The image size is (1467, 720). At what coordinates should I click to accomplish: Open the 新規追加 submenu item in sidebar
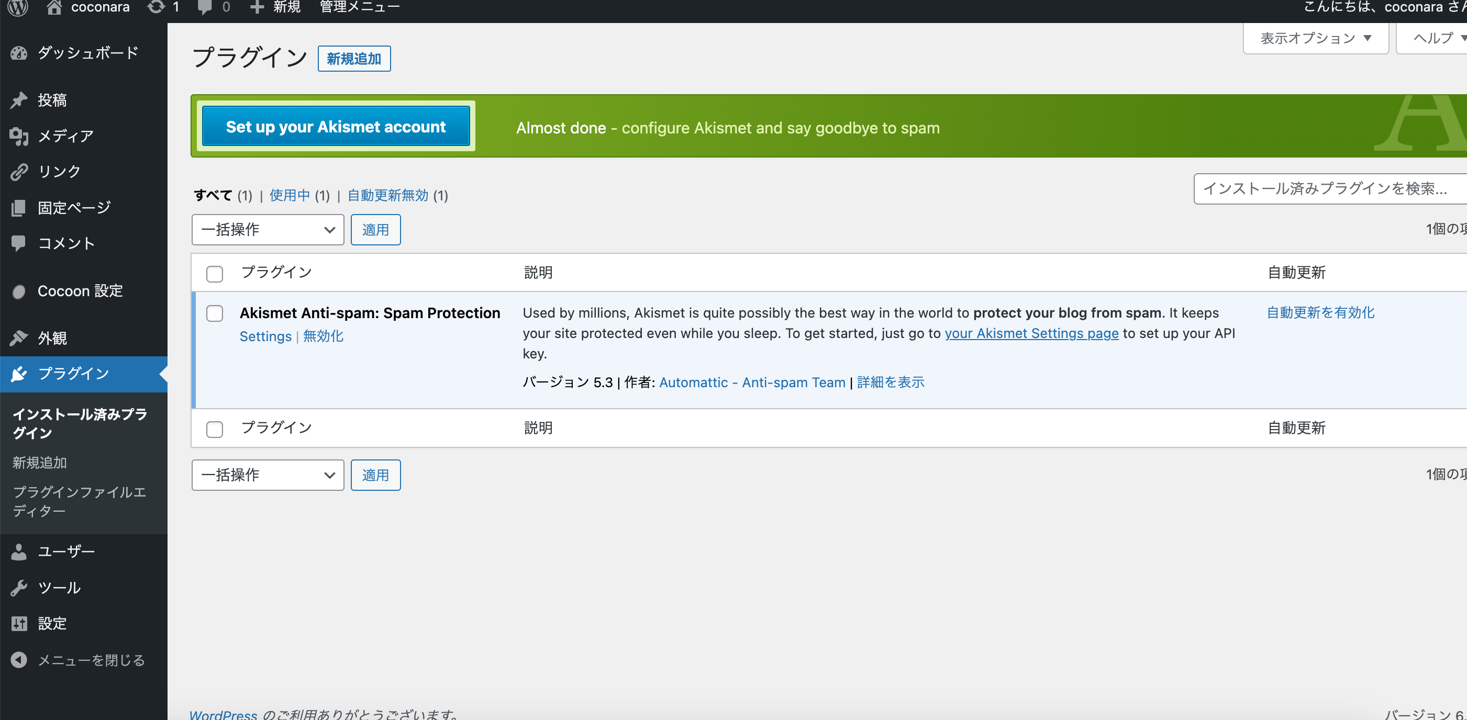click(x=40, y=463)
